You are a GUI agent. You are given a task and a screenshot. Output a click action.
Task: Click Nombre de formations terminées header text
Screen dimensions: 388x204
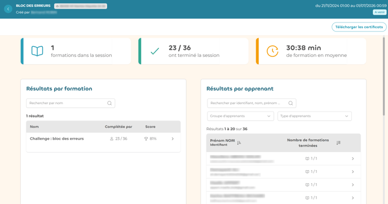point(308,143)
